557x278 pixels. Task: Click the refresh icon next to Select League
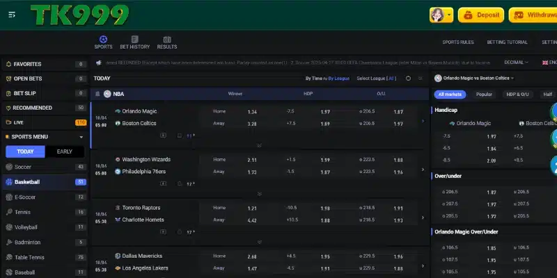(409, 79)
